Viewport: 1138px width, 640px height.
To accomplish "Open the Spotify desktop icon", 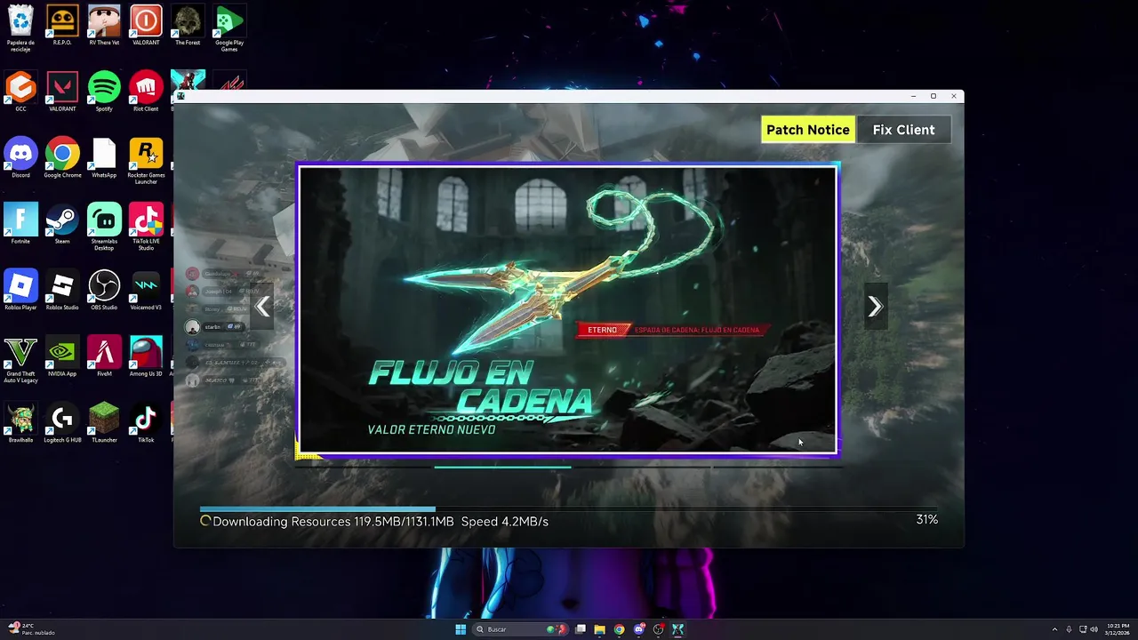I will [x=104, y=92].
